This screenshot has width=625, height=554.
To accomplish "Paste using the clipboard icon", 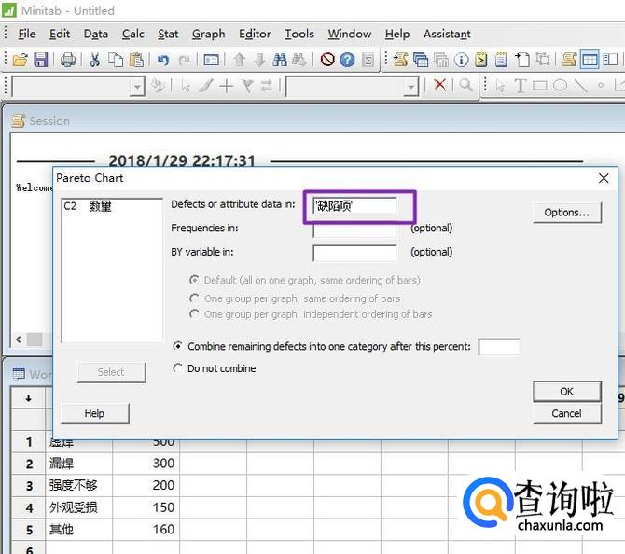I will point(137,60).
